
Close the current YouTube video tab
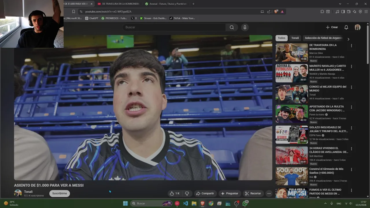pyautogui.click(x=91, y=4)
